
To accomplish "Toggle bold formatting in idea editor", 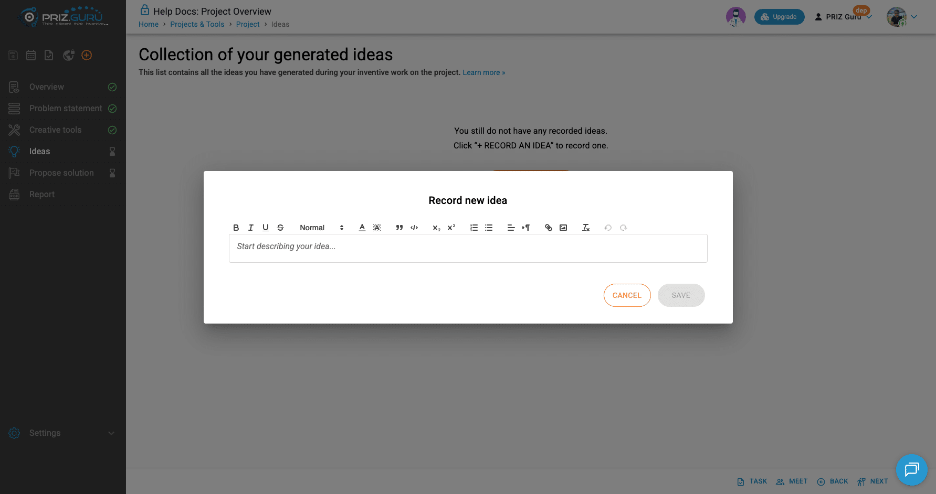I will (236, 228).
